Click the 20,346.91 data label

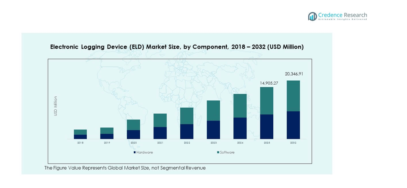pos(294,74)
